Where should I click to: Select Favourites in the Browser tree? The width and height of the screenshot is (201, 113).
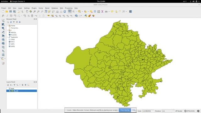click(x=14, y=28)
